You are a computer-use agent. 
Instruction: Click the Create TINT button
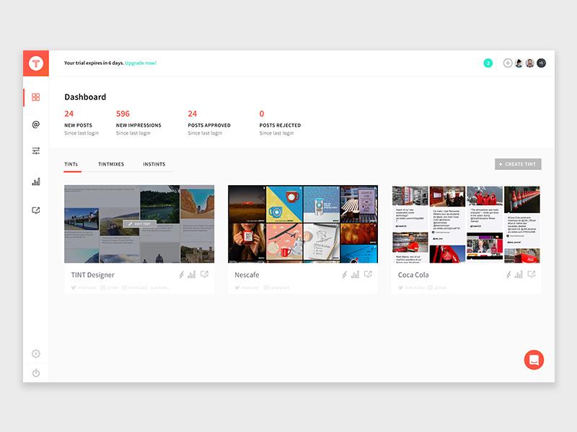tap(518, 164)
